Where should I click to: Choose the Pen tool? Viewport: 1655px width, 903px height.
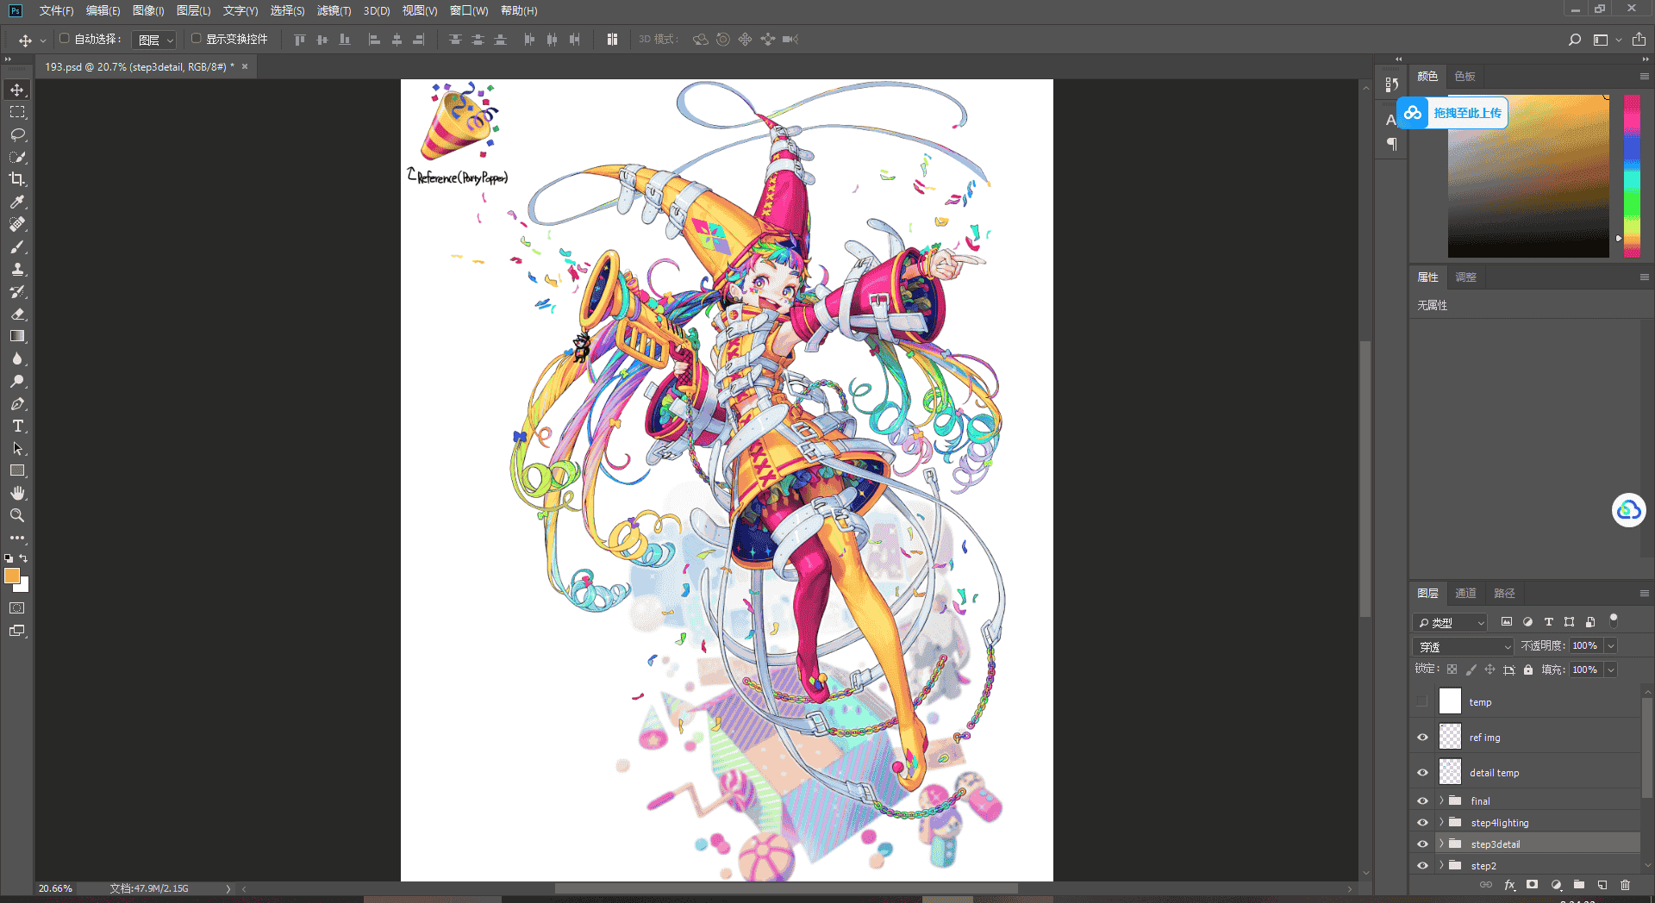(x=17, y=403)
